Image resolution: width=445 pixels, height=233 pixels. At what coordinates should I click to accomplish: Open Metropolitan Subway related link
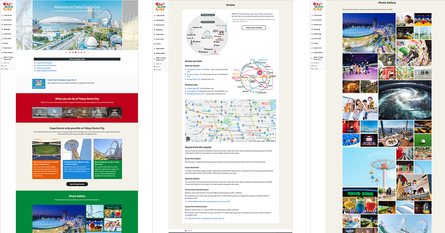(195, 94)
